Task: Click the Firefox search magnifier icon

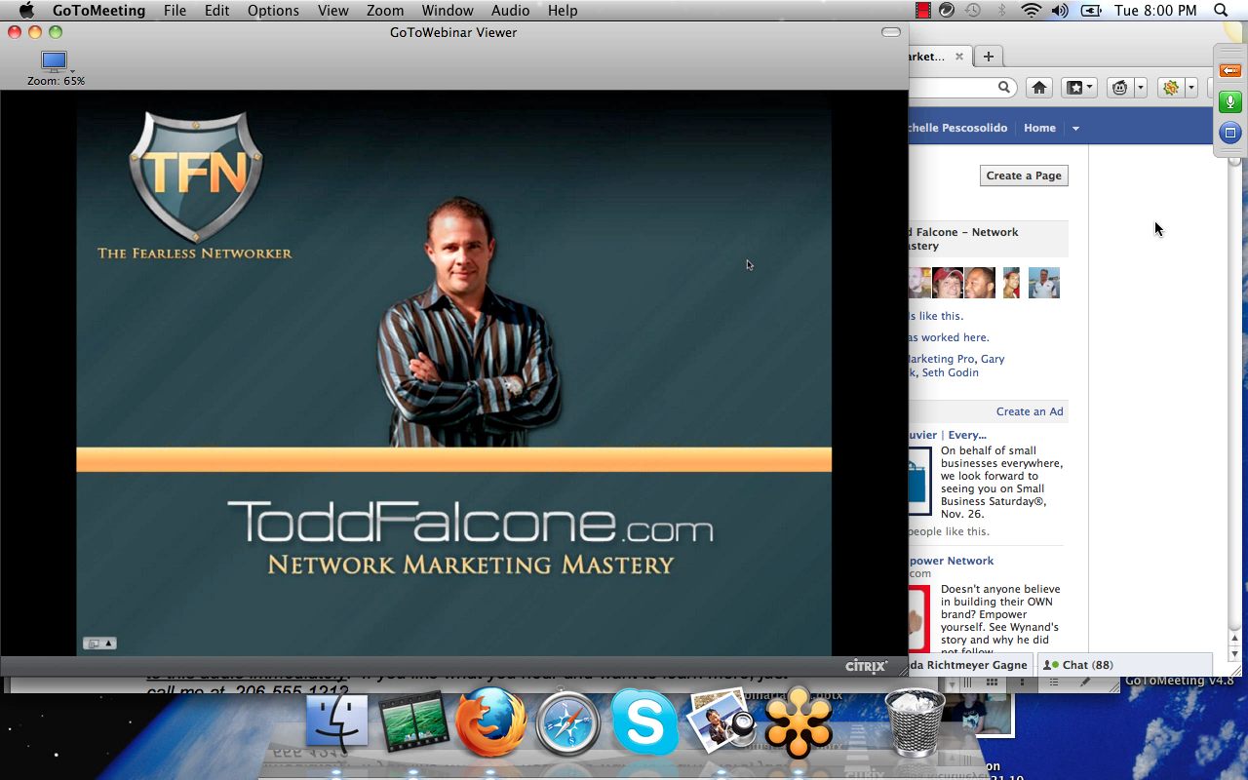Action: pos(1005,87)
